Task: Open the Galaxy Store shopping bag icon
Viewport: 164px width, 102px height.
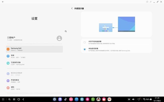Action: (x=104, y=99)
